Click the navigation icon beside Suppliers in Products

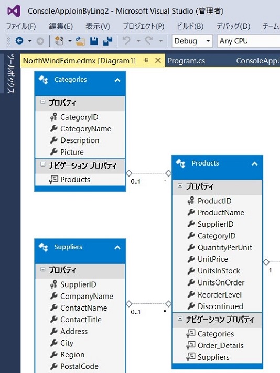(191, 357)
